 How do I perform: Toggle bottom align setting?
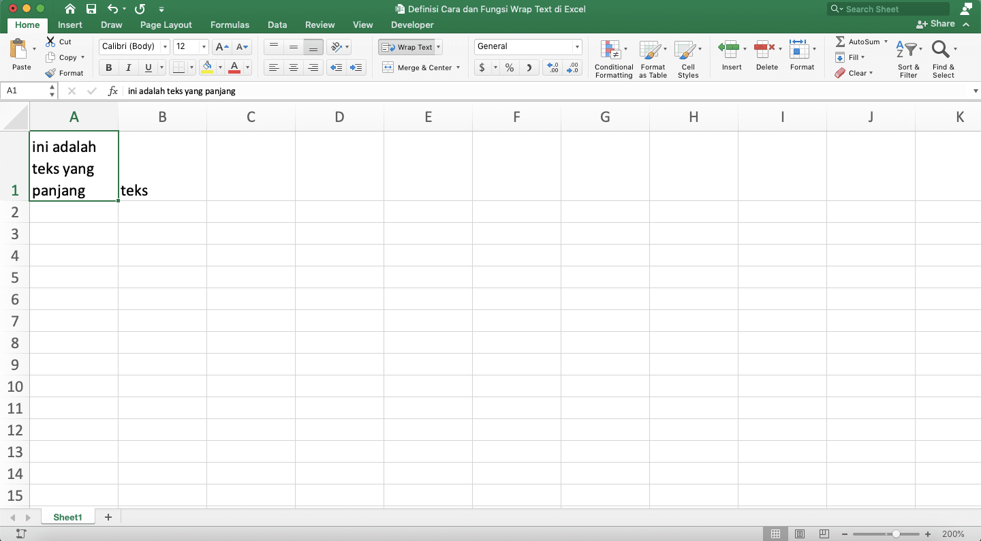point(313,47)
